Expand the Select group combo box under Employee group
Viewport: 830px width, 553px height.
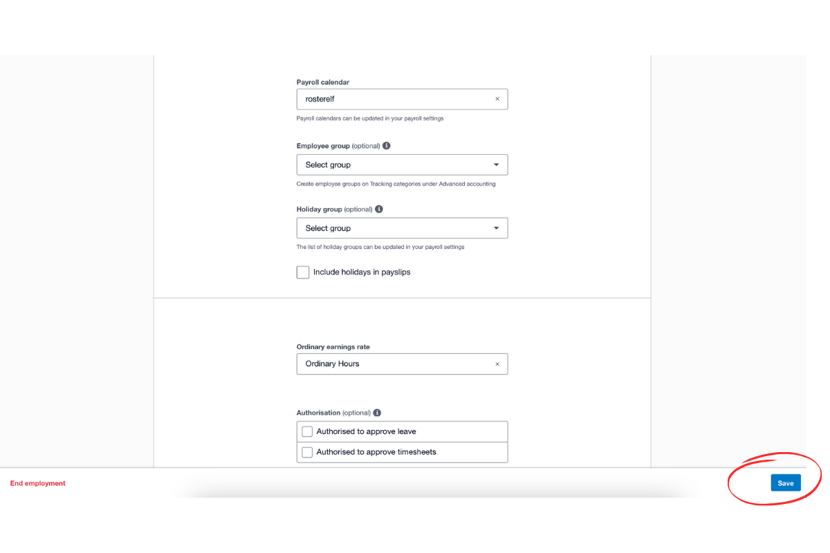click(x=401, y=165)
